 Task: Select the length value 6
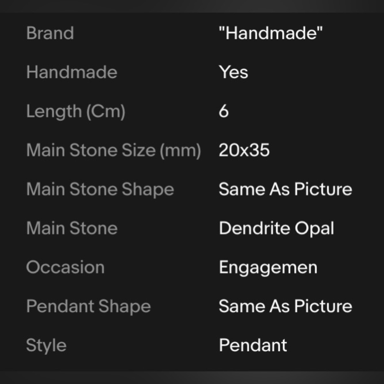click(x=223, y=111)
